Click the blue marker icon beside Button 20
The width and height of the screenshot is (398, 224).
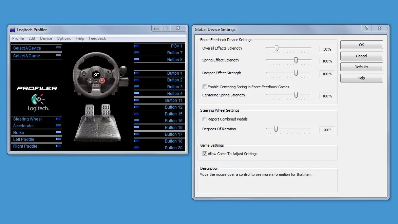click(x=136, y=148)
